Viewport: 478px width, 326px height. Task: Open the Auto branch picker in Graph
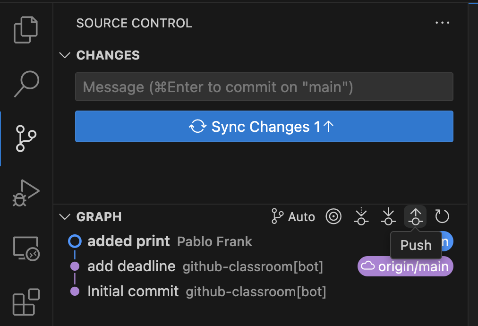pos(293,217)
